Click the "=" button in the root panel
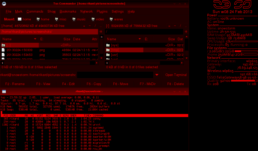The height and width of the screenshot is (151, 258). (x=169, y=26)
